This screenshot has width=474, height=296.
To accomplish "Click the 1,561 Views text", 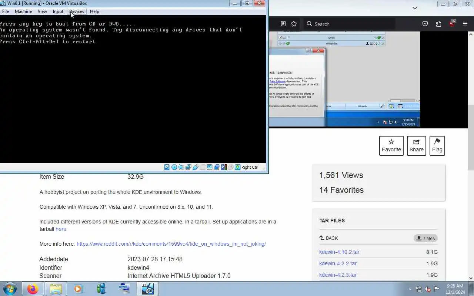I will [x=341, y=175].
